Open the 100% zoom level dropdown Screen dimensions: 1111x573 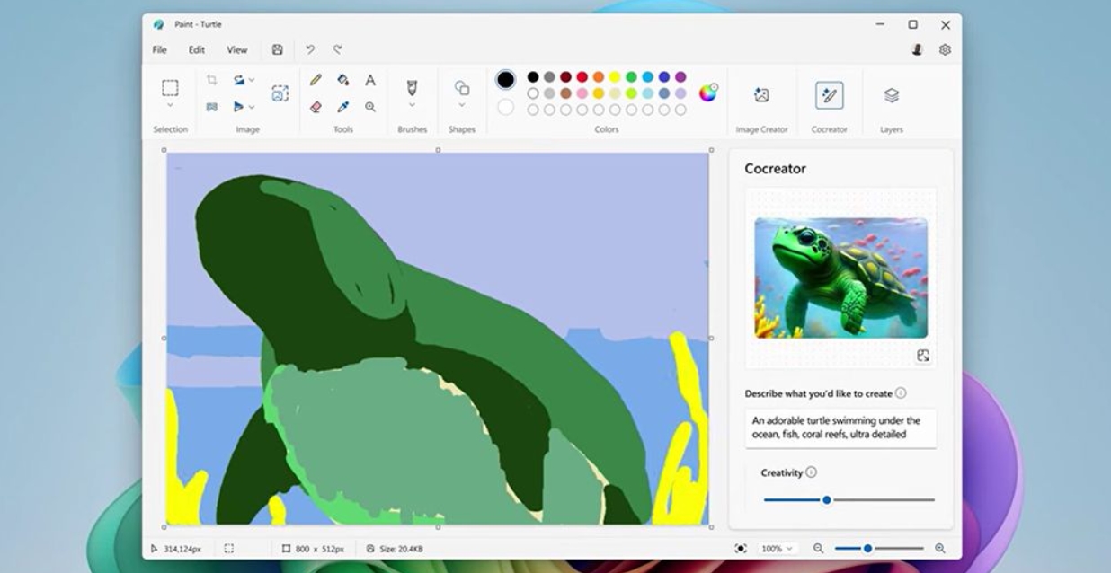click(x=778, y=549)
